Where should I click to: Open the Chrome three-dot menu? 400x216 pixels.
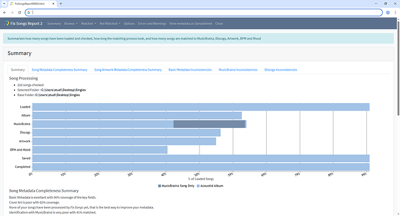click(x=395, y=13)
